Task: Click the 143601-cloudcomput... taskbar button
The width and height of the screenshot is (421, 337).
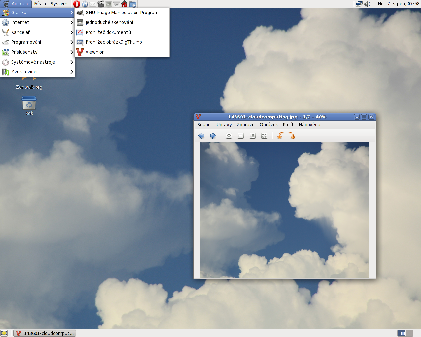Action: (x=45, y=333)
